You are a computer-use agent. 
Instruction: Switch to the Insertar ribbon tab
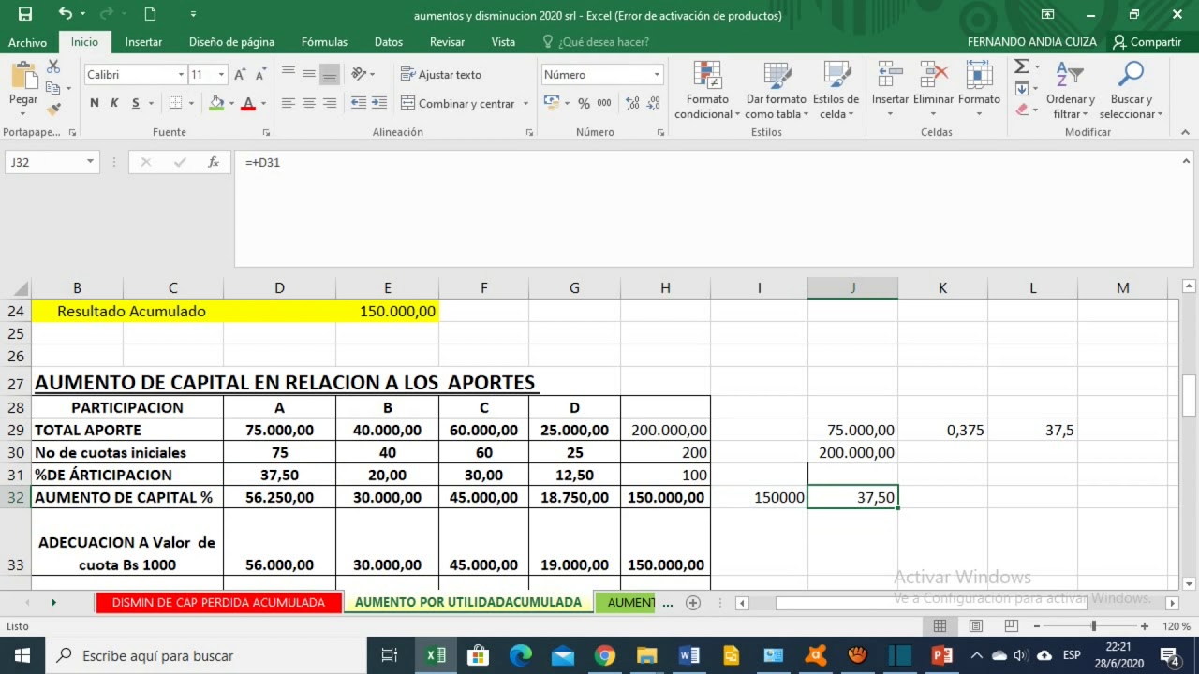coord(143,42)
